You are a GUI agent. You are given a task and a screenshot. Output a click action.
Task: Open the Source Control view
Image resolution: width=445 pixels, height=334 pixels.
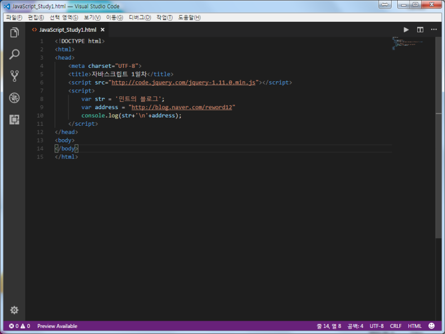(14, 76)
